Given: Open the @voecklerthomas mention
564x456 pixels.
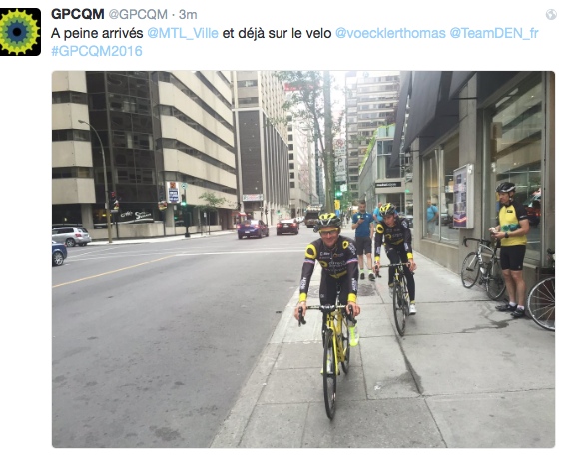Looking at the screenshot, I should coord(390,33).
